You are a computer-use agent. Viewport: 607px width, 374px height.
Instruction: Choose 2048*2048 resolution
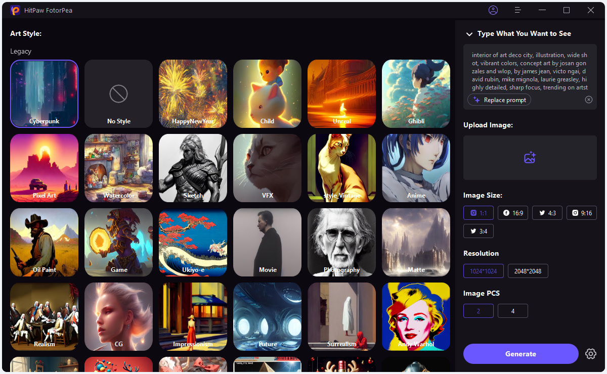[x=528, y=271]
